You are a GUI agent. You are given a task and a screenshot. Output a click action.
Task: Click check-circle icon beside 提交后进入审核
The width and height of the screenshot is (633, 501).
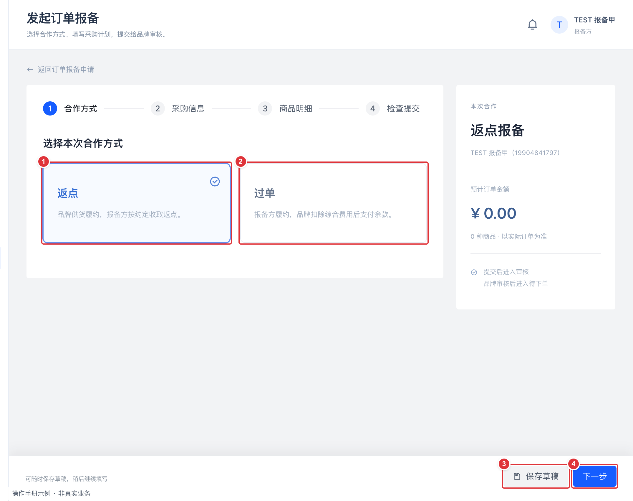tap(474, 272)
